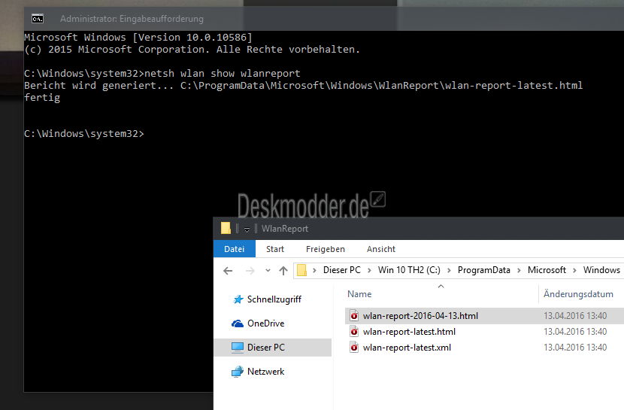Go up one folder level arrow
624x410 pixels.
(283, 271)
